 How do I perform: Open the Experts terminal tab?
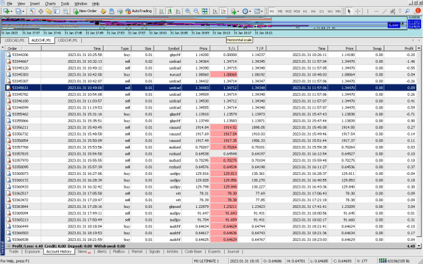[215, 252]
